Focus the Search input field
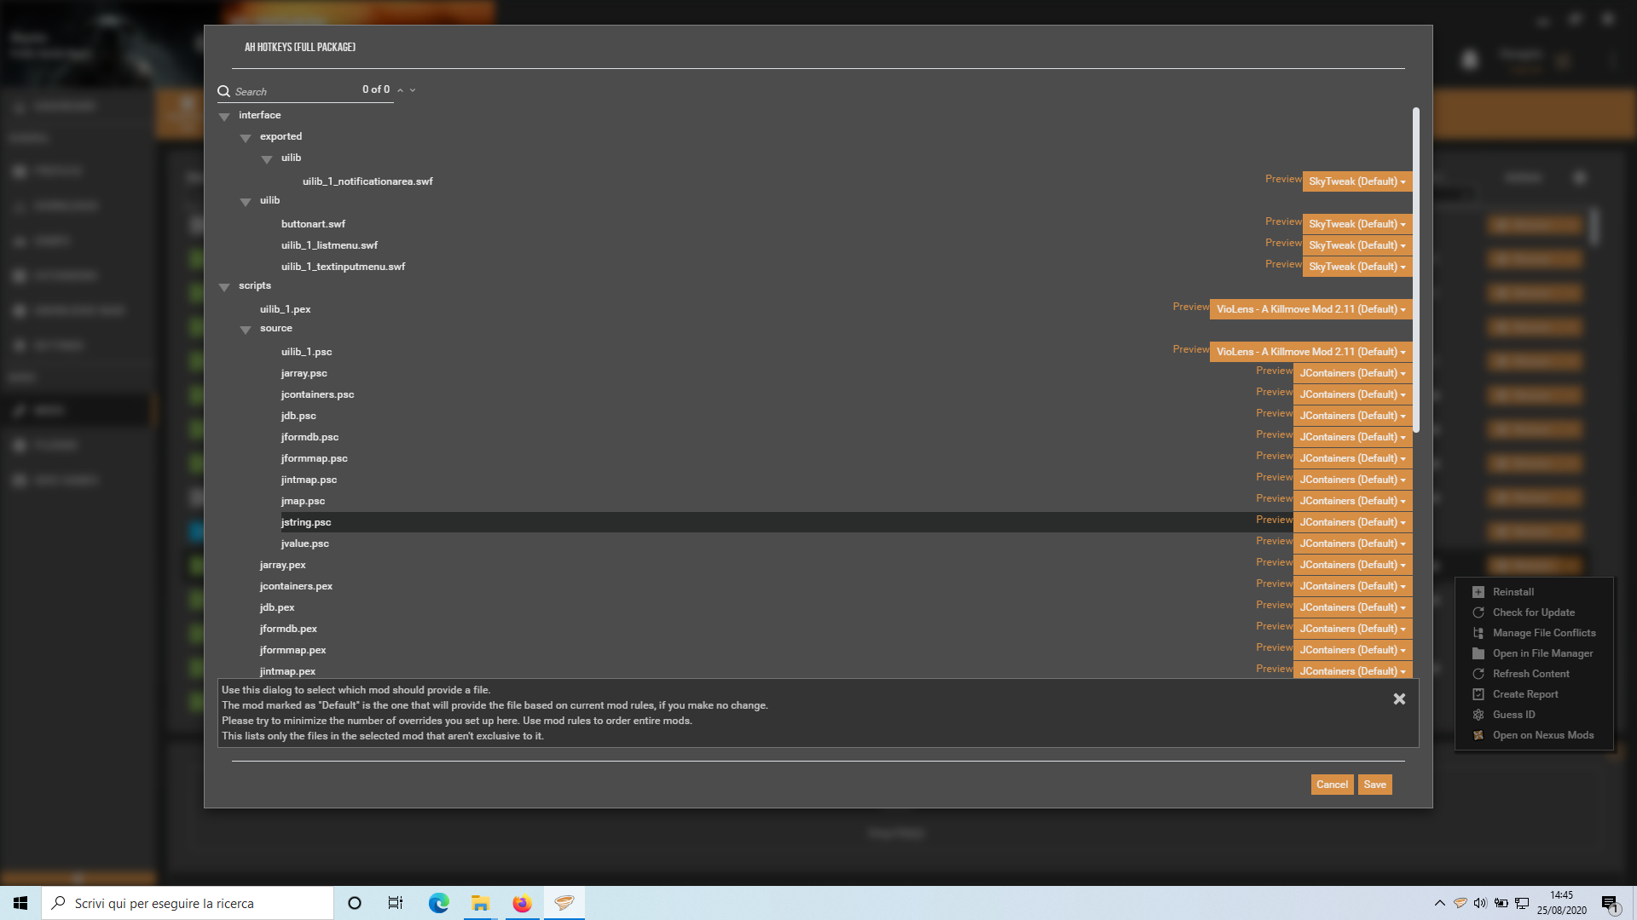 [294, 91]
